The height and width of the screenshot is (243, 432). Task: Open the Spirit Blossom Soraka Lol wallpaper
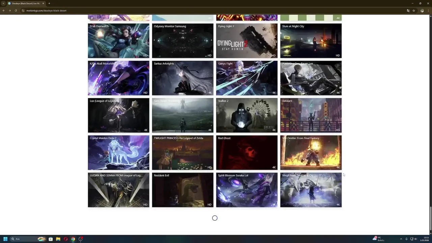(247, 190)
